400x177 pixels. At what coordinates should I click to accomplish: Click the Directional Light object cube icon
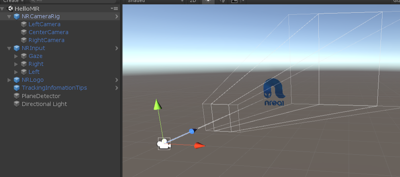click(17, 104)
